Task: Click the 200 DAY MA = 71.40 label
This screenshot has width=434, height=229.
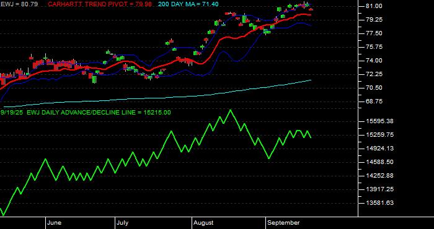Action: 188,4
